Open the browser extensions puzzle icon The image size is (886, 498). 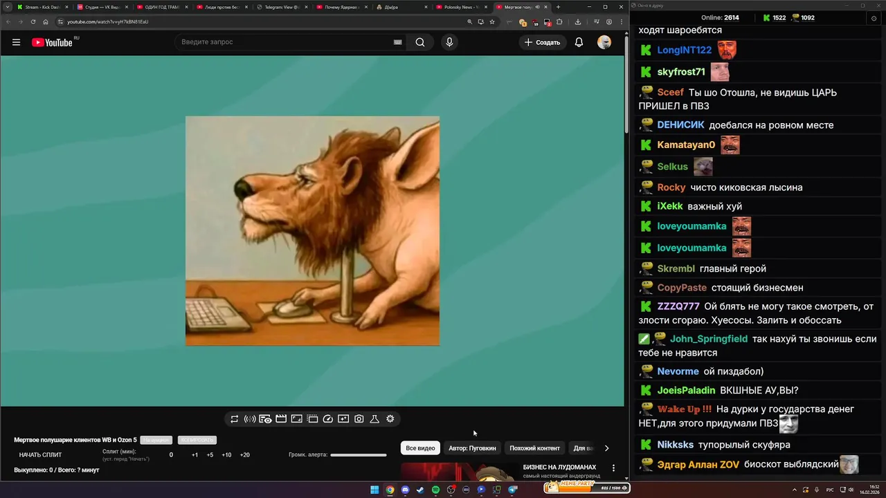pos(559,21)
